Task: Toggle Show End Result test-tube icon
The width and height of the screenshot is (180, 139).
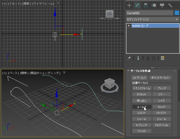Action: (x=138, y=58)
